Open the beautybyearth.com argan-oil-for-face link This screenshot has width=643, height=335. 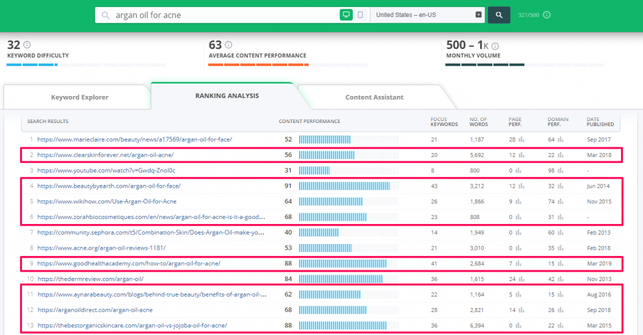(109, 186)
